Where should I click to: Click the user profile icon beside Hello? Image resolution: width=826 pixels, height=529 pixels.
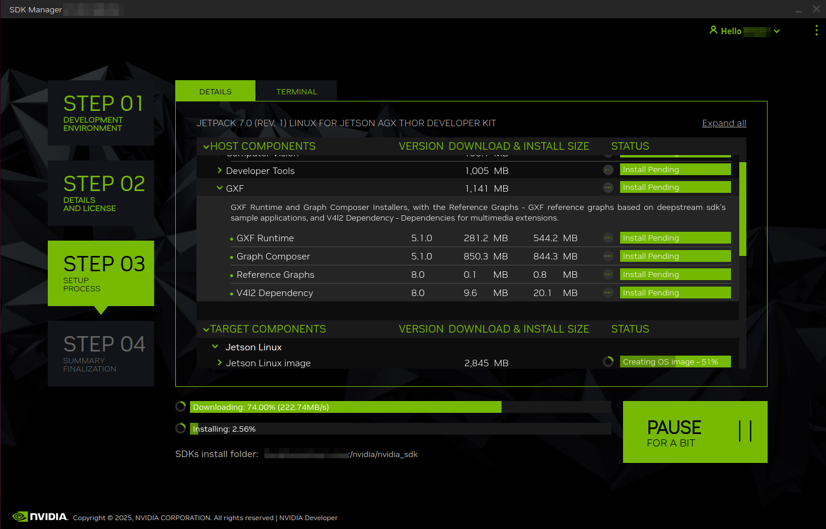pos(714,30)
